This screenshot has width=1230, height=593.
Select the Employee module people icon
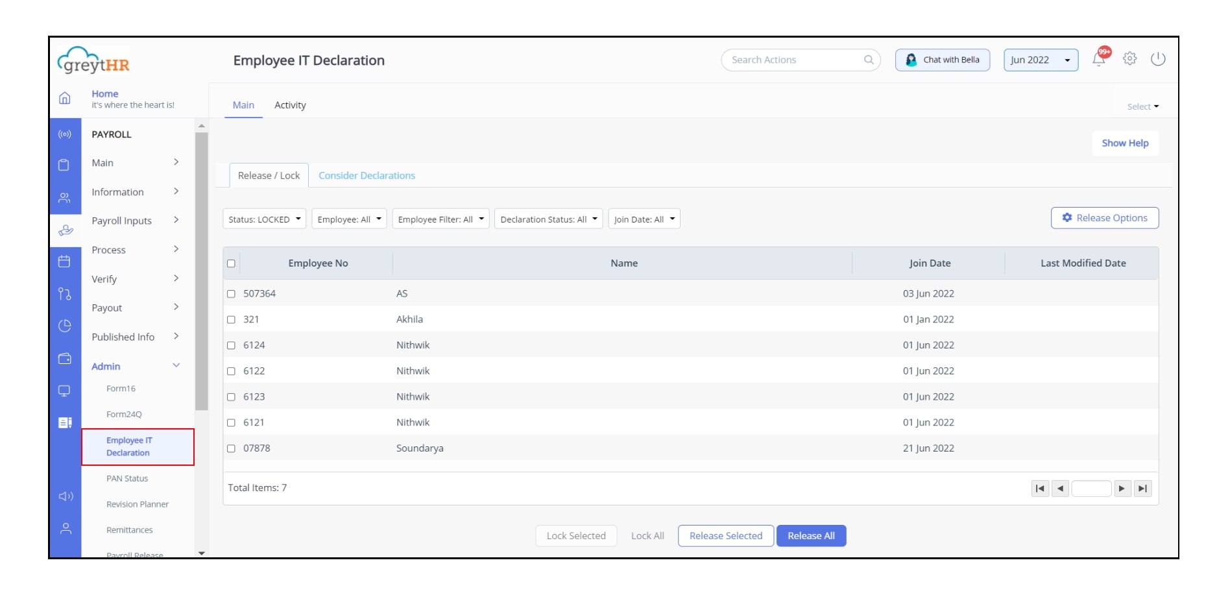point(65,198)
